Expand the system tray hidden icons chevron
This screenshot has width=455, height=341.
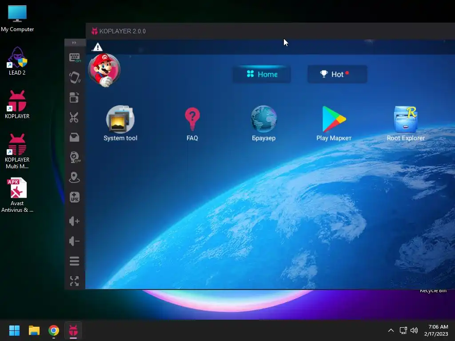point(391,330)
